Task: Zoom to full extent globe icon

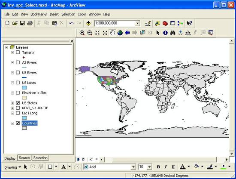Action: (x=120, y=33)
